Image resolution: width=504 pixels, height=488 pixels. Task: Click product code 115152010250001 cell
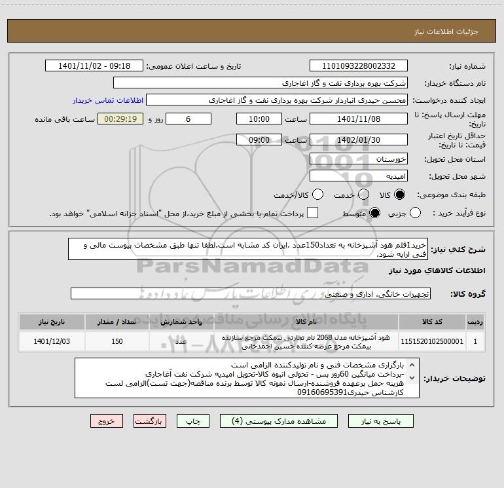click(x=432, y=341)
